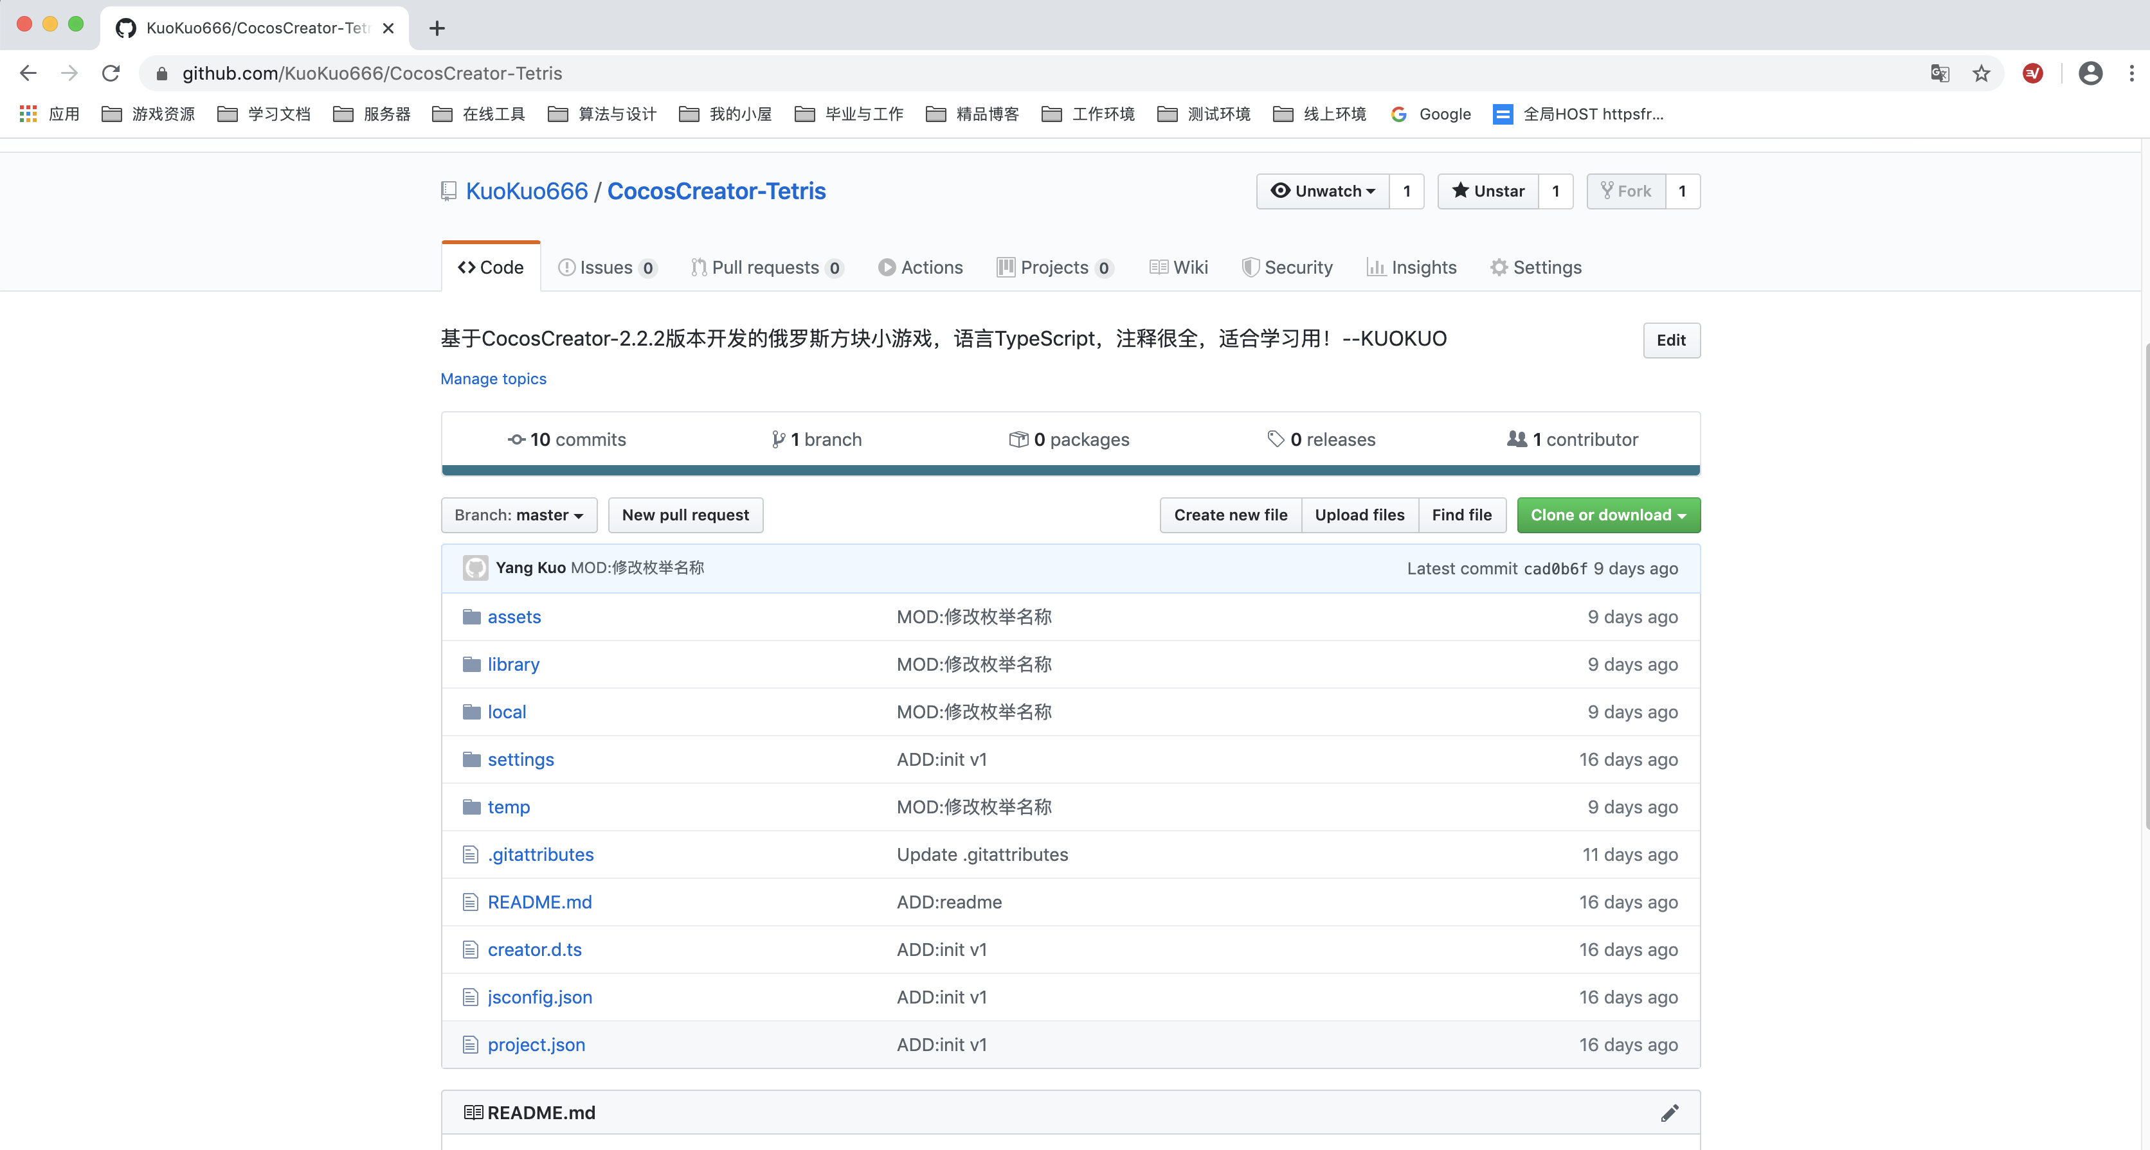
Task: Click the Fork button
Action: [1626, 191]
